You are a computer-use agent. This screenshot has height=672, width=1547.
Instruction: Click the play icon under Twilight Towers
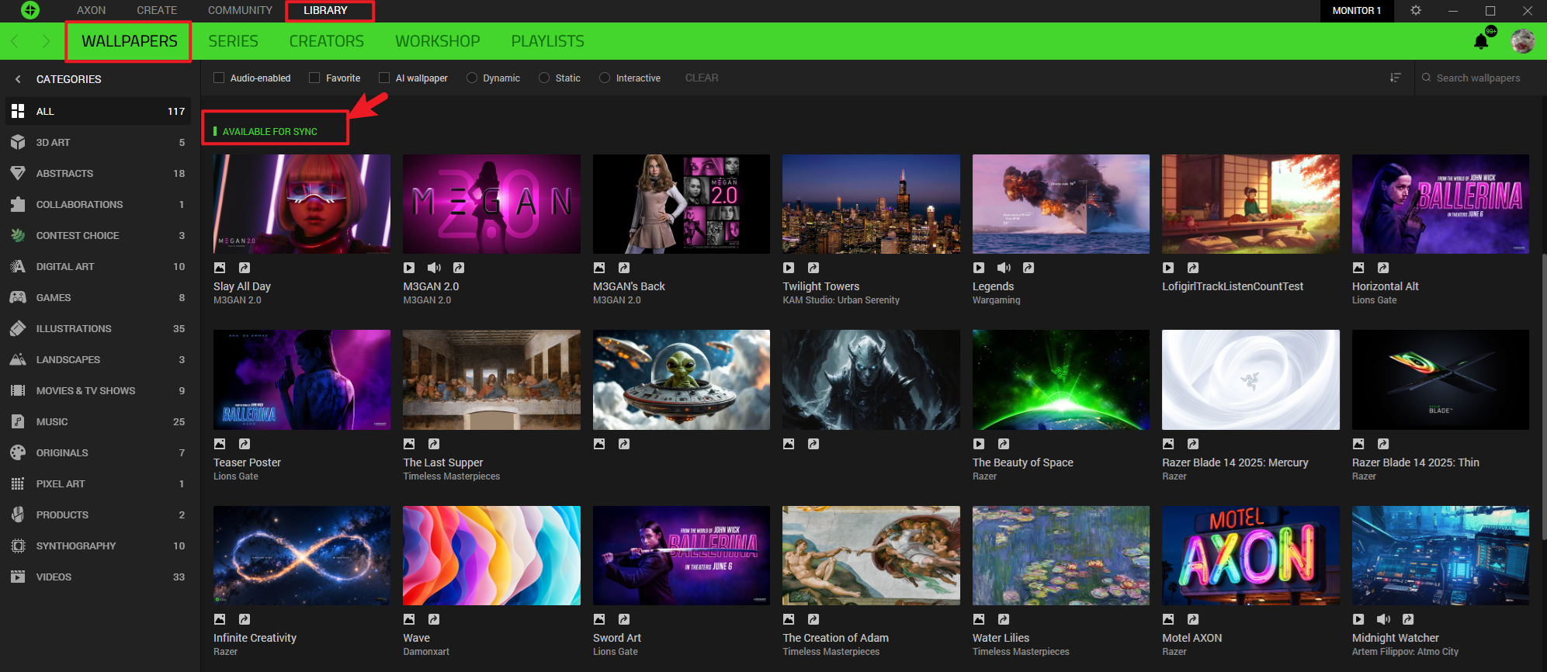(x=789, y=268)
